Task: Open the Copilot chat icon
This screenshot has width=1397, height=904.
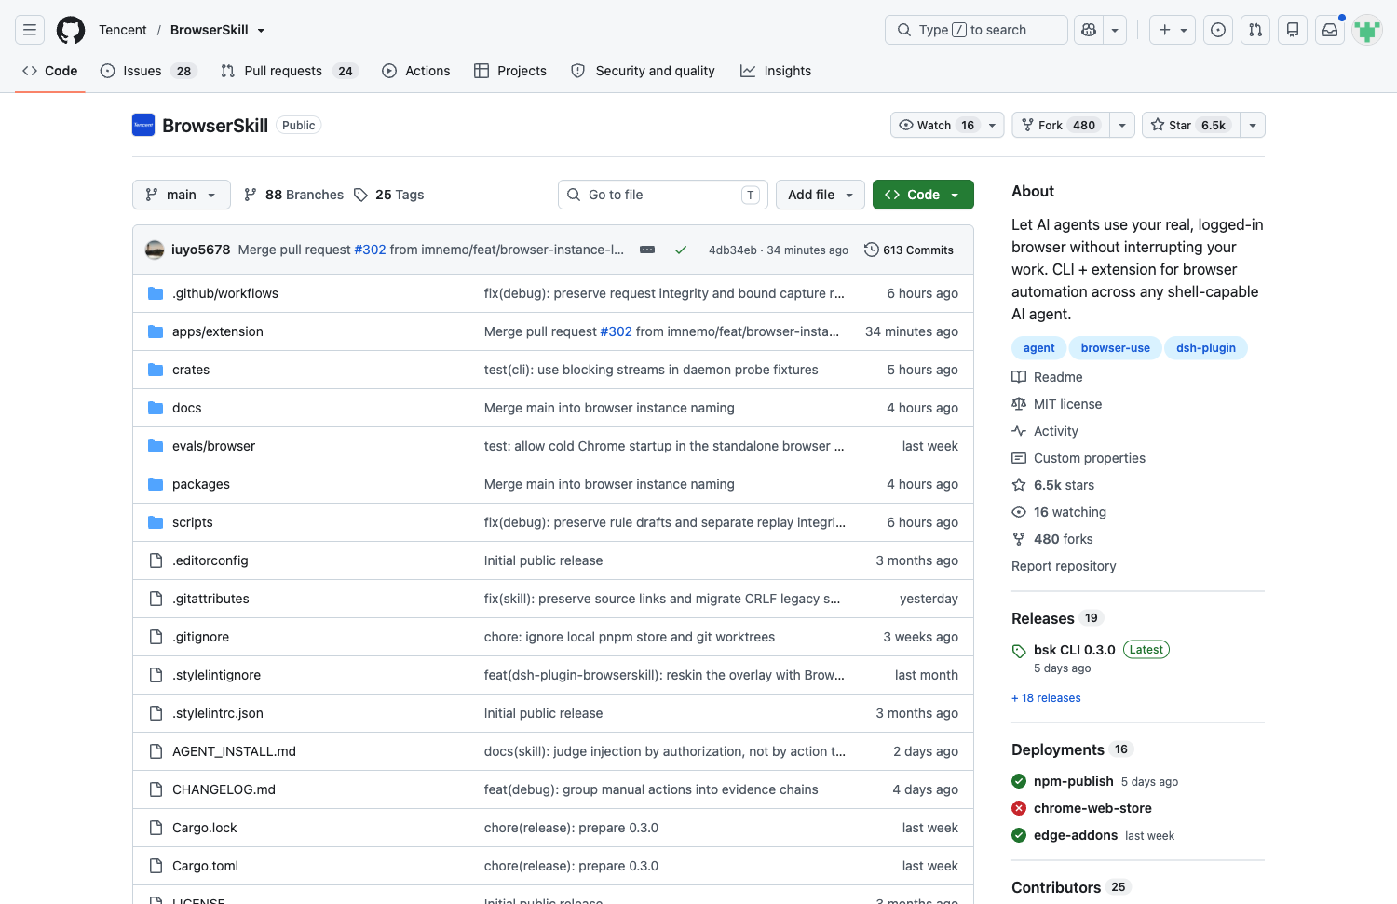Action: coord(1089,30)
